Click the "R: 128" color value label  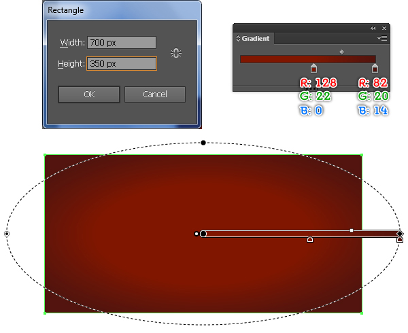318,83
